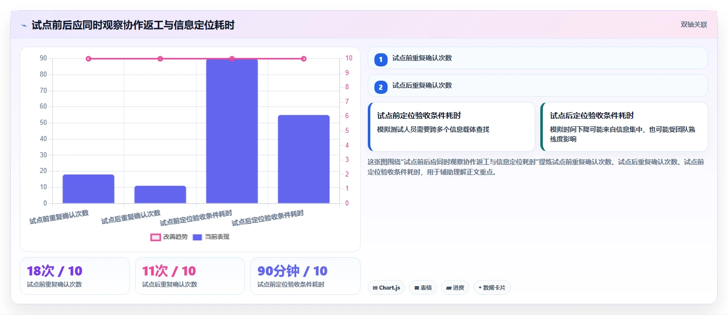Click the purple 当前表现 legend swatch
Image resolution: width=728 pixels, height=315 pixels.
[197, 237]
